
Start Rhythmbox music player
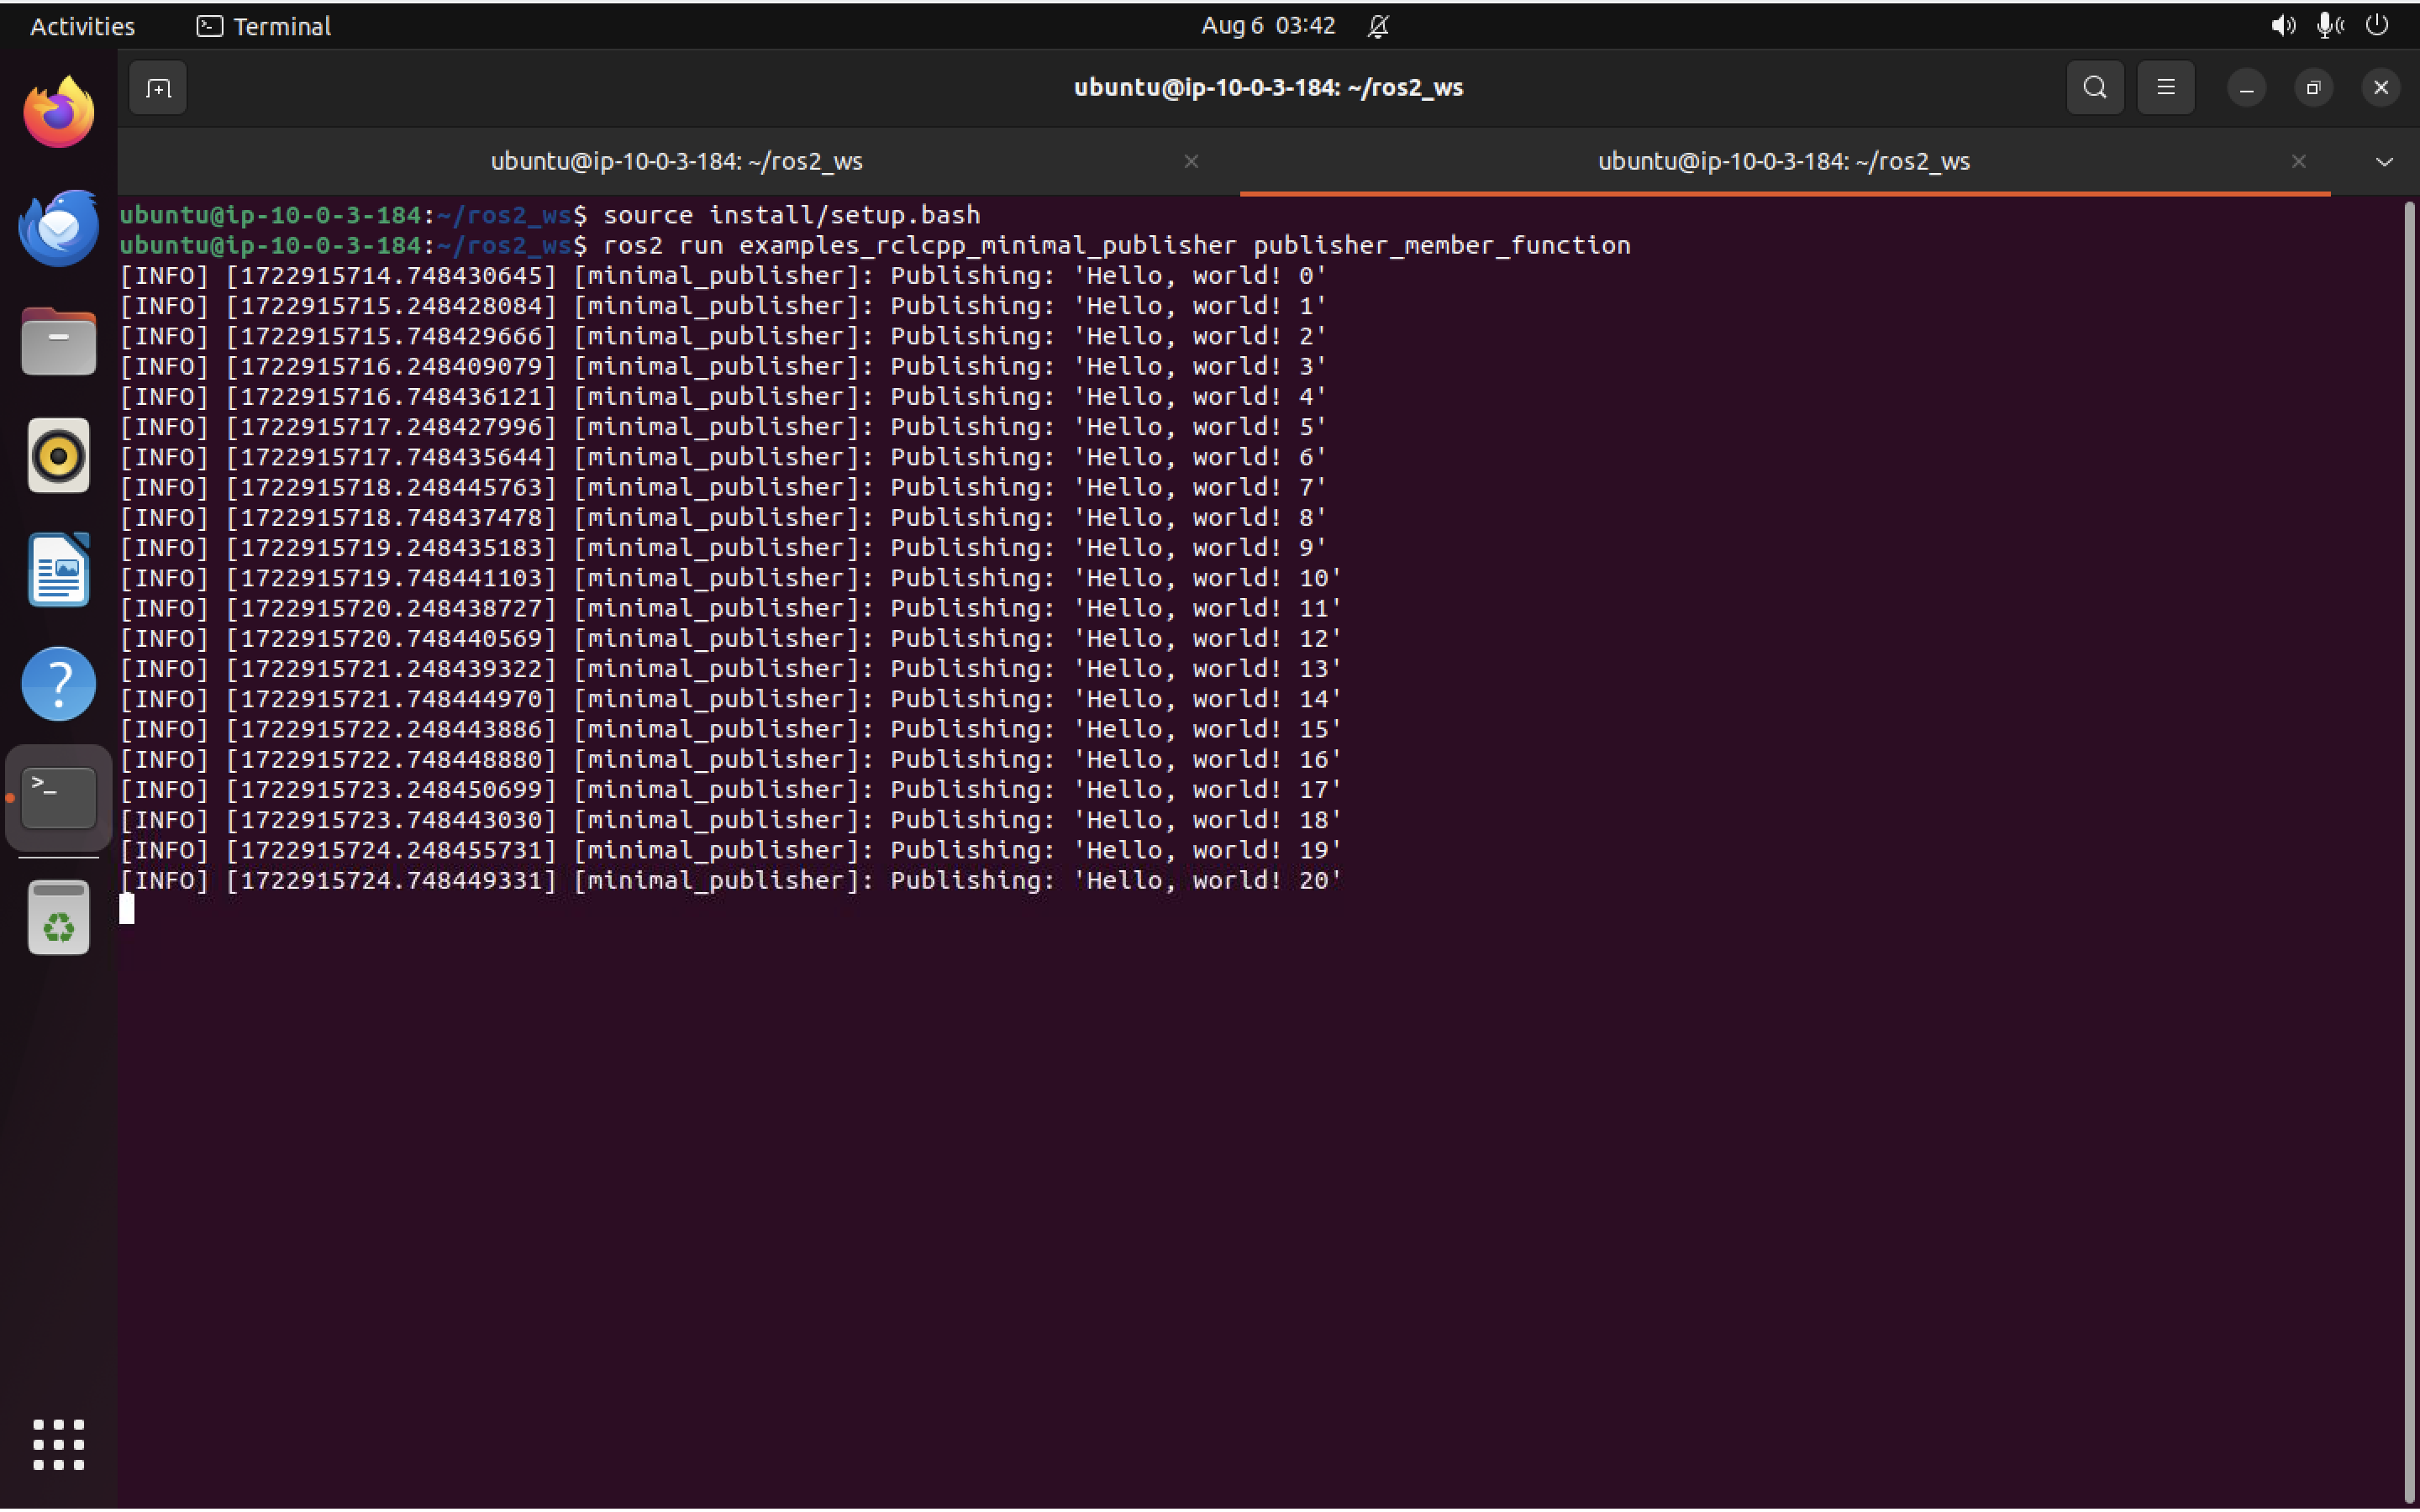57,455
